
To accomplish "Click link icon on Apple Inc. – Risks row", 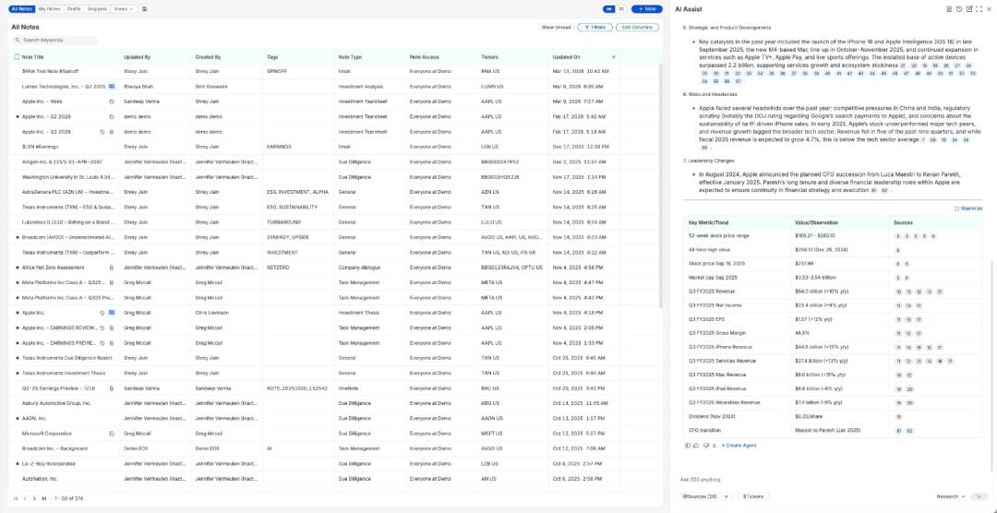I will click(x=112, y=101).
